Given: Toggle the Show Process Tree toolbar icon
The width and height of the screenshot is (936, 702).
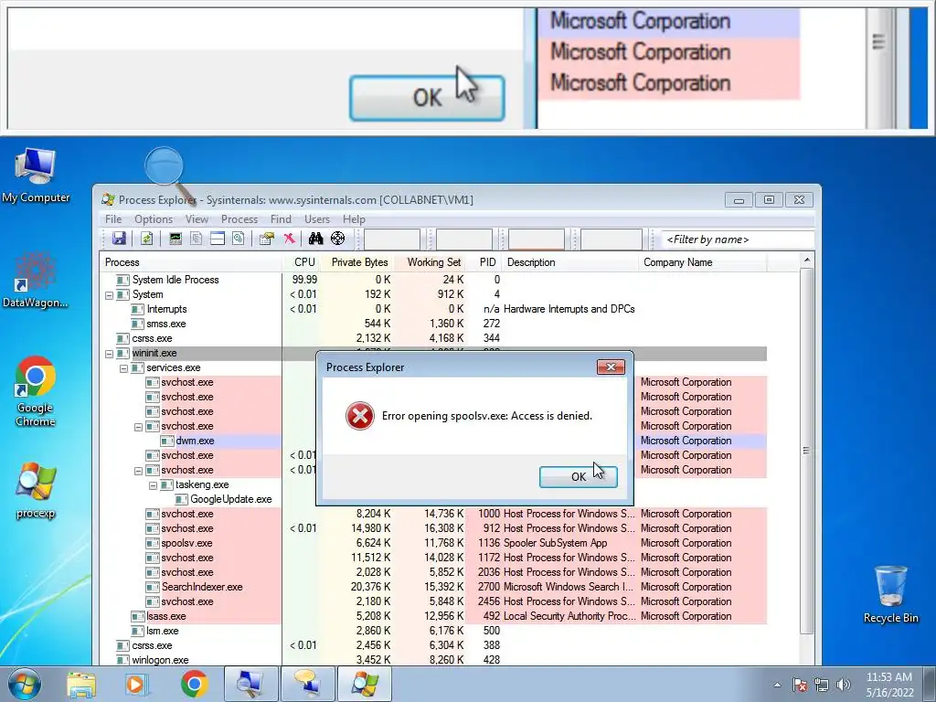Looking at the screenshot, I should [197, 239].
